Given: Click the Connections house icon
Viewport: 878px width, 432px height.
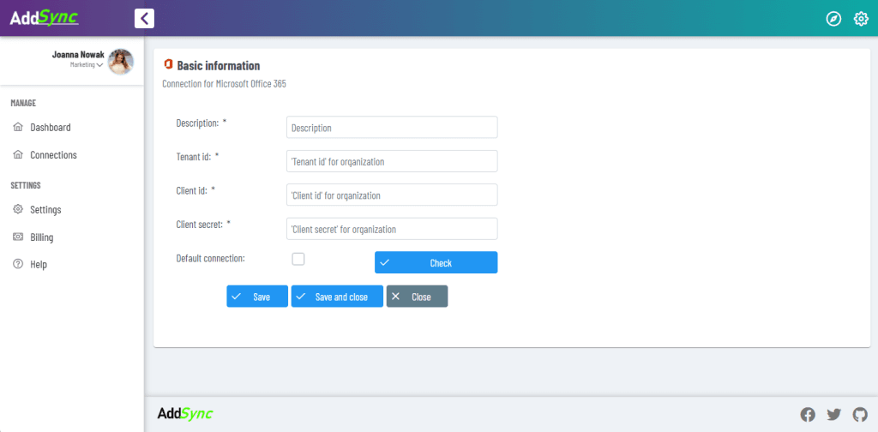Looking at the screenshot, I should (18, 155).
